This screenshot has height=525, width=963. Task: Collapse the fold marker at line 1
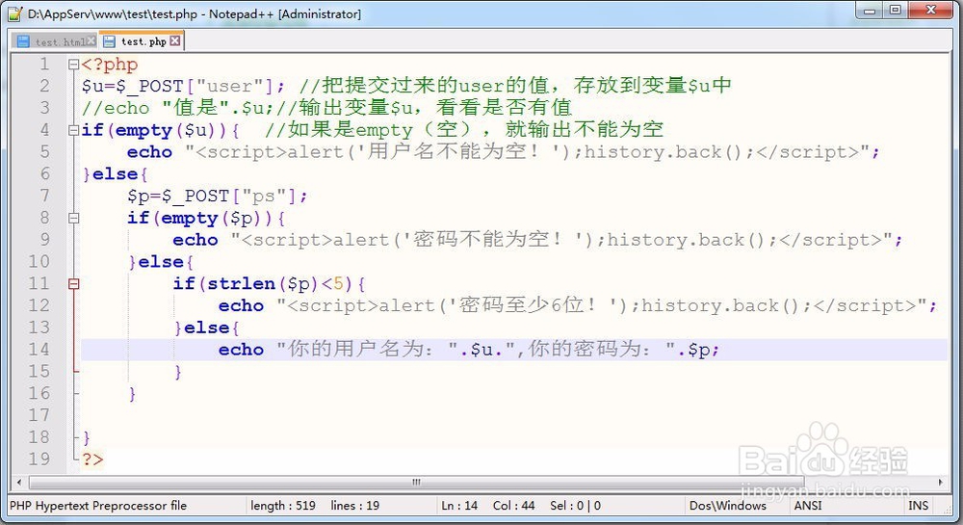pyautogui.click(x=74, y=64)
